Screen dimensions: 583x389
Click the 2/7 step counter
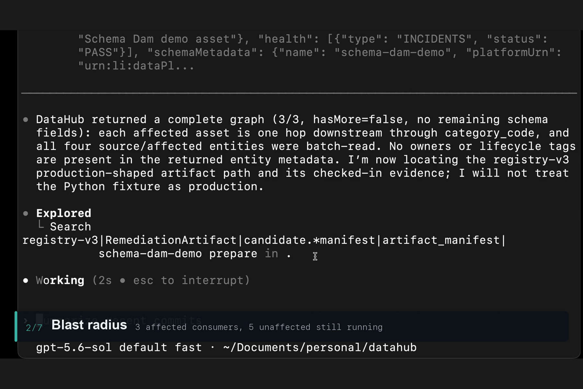(x=34, y=328)
